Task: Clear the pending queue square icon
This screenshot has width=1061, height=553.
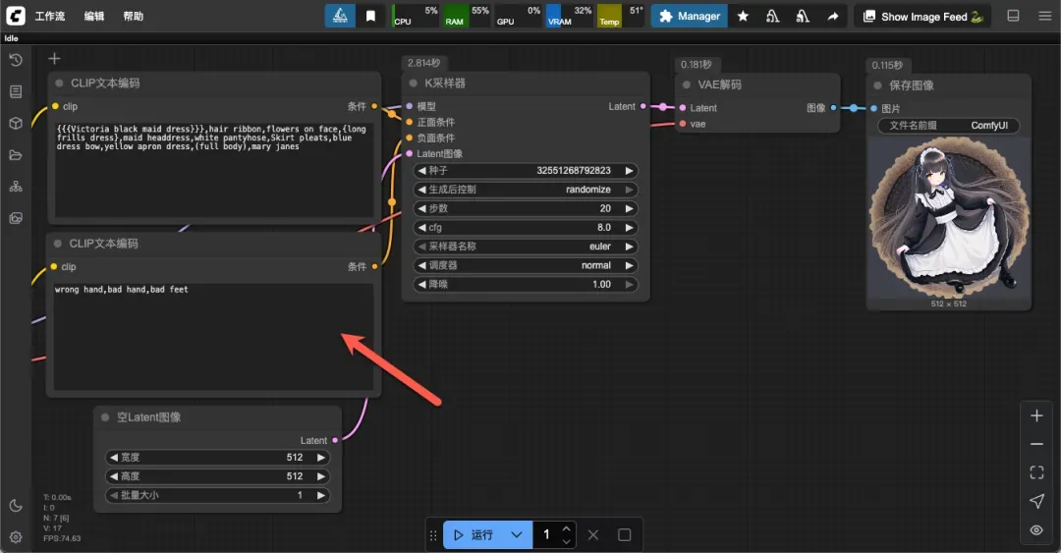Action: coord(624,534)
